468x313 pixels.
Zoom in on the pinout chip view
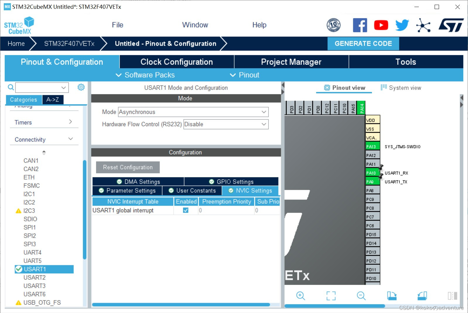coord(300,296)
